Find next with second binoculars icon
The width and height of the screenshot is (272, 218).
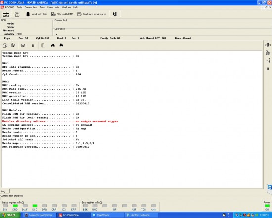pyautogui.click(x=61, y=45)
